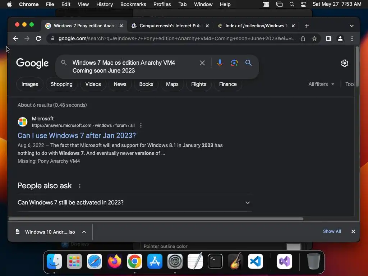Submit search with the blue magnifier button
The image size is (368, 276).
248,63
